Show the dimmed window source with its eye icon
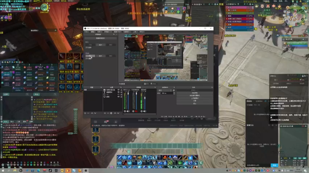 [x=119, y=94]
